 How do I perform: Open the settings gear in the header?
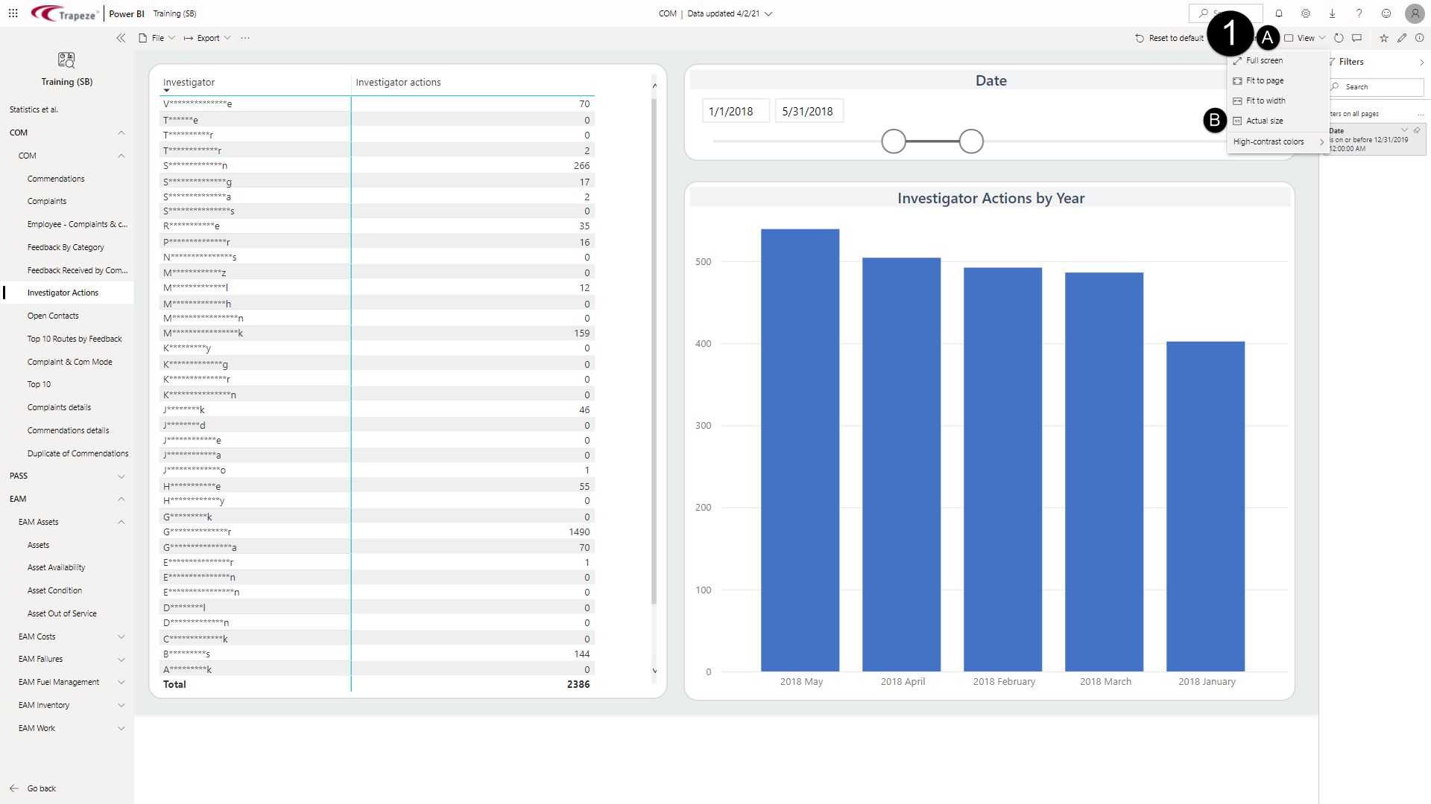point(1306,13)
